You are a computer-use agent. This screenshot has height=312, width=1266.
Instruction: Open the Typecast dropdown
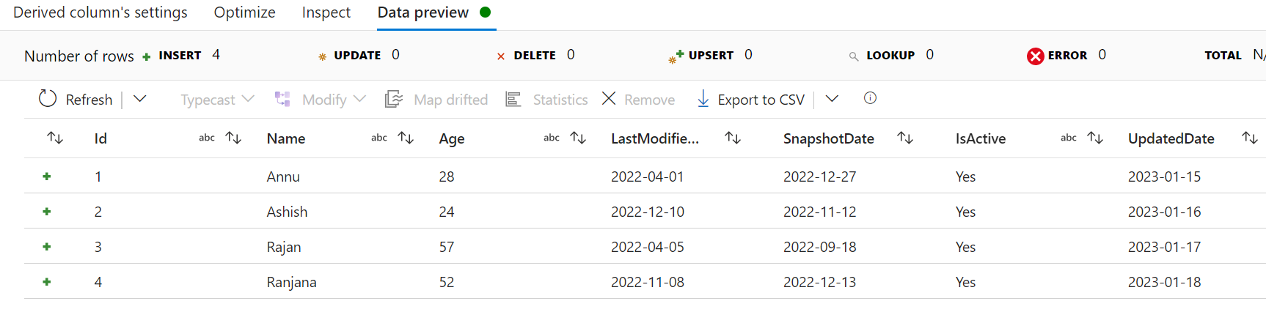(217, 99)
